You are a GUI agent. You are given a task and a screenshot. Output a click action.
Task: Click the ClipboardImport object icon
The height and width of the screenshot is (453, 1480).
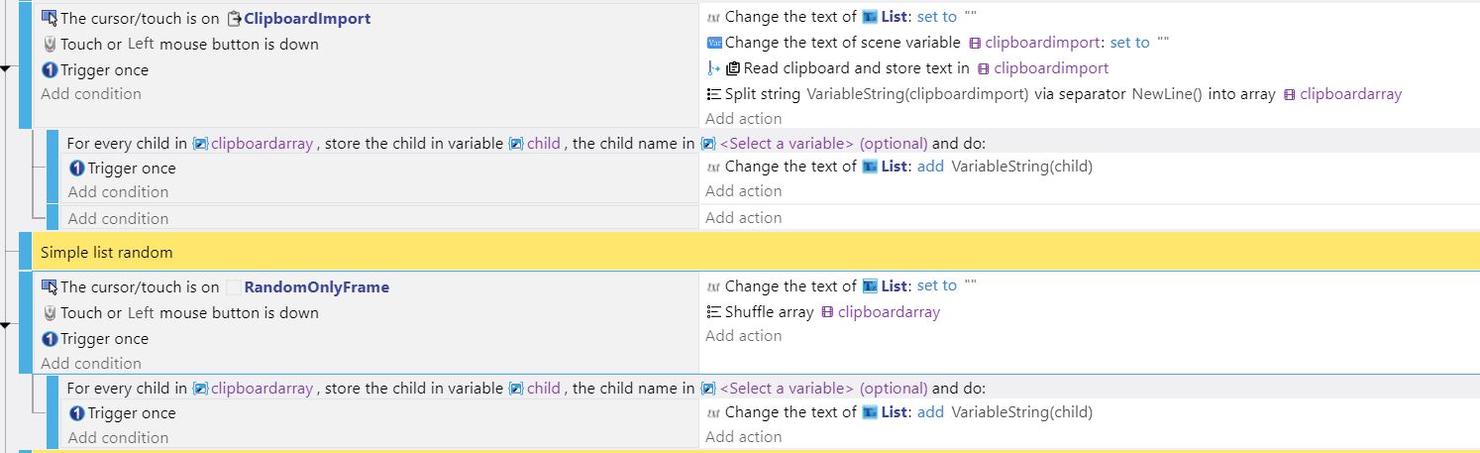click(234, 18)
